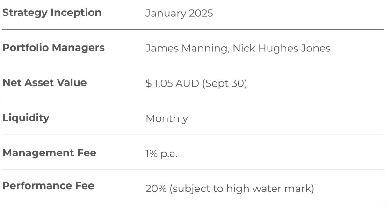This screenshot has height=212, width=391.
Task: Select the Management Fee label
Action: pyautogui.click(x=49, y=153)
